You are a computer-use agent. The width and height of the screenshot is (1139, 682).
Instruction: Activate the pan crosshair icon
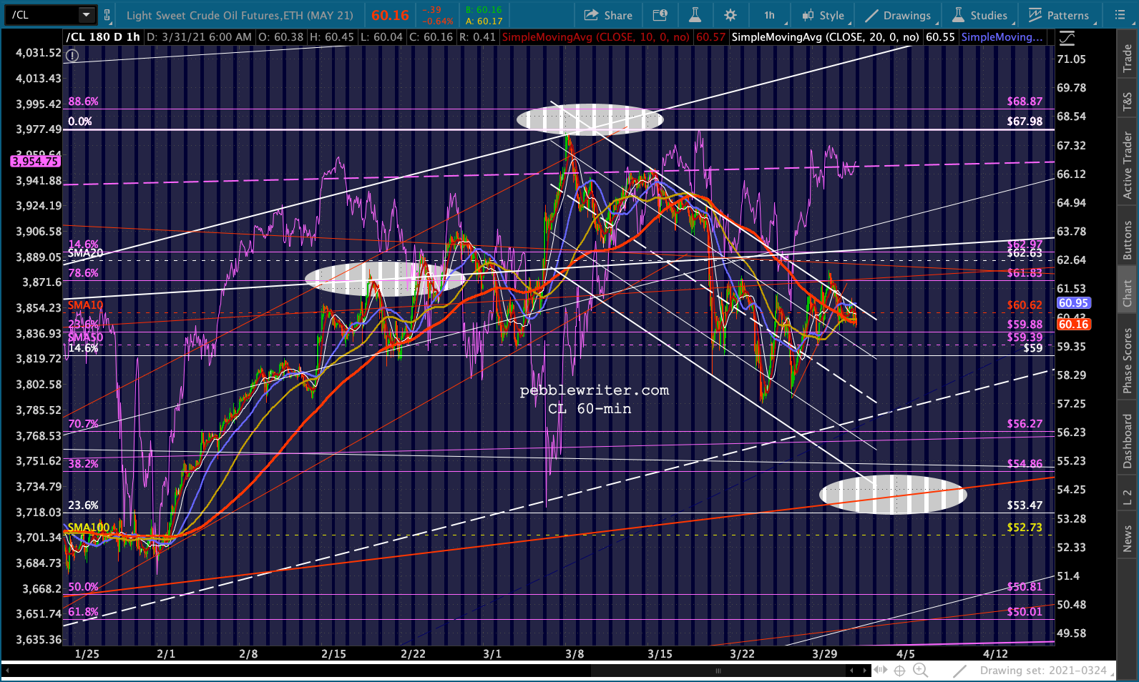tap(900, 671)
